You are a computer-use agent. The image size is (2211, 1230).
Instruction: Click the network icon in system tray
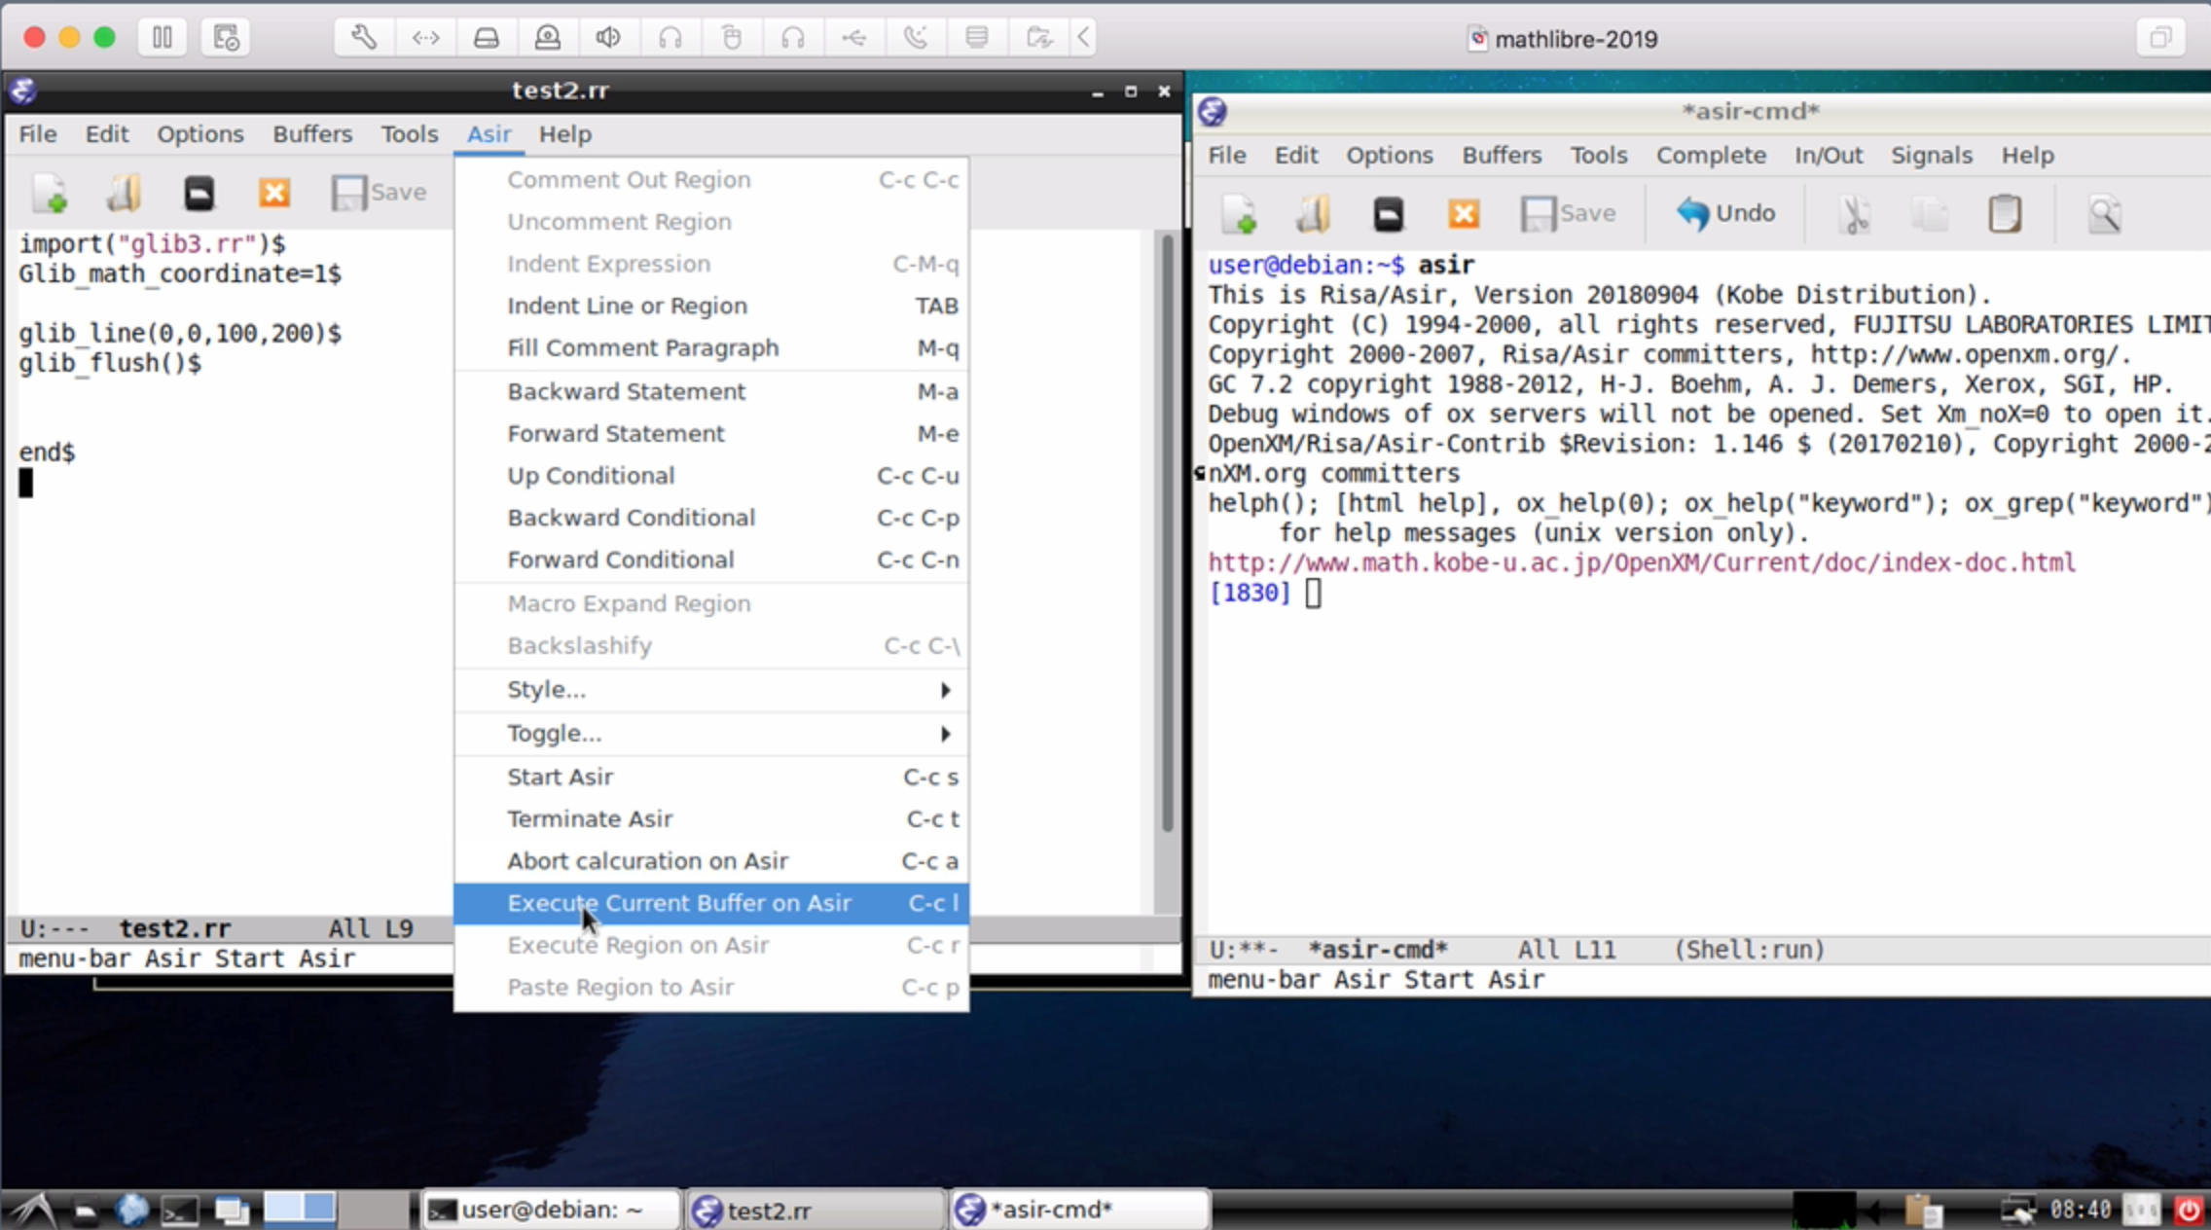point(2018,1210)
